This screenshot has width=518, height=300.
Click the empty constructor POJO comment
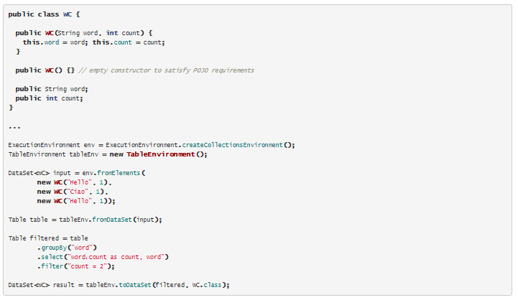(165, 70)
